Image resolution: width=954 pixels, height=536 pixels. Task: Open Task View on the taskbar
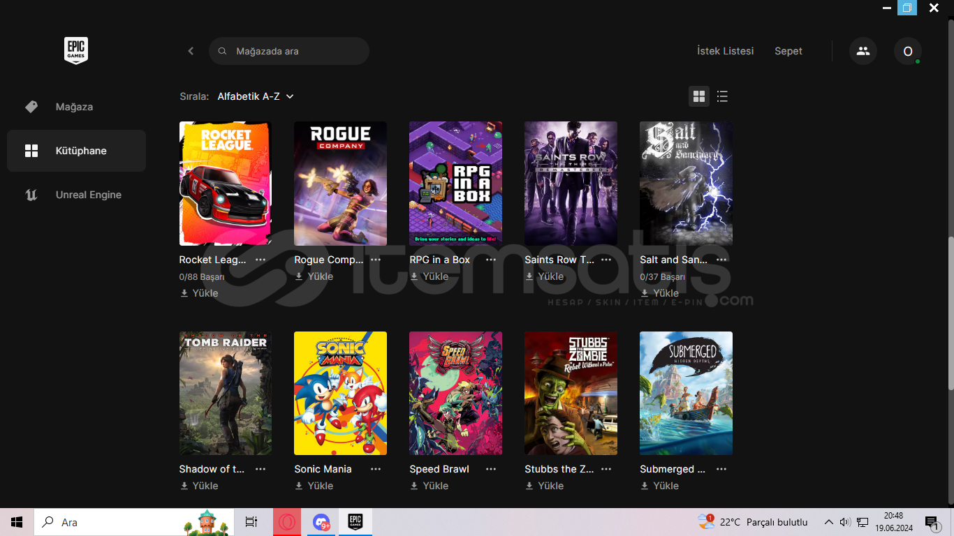(x=251, y=522)
